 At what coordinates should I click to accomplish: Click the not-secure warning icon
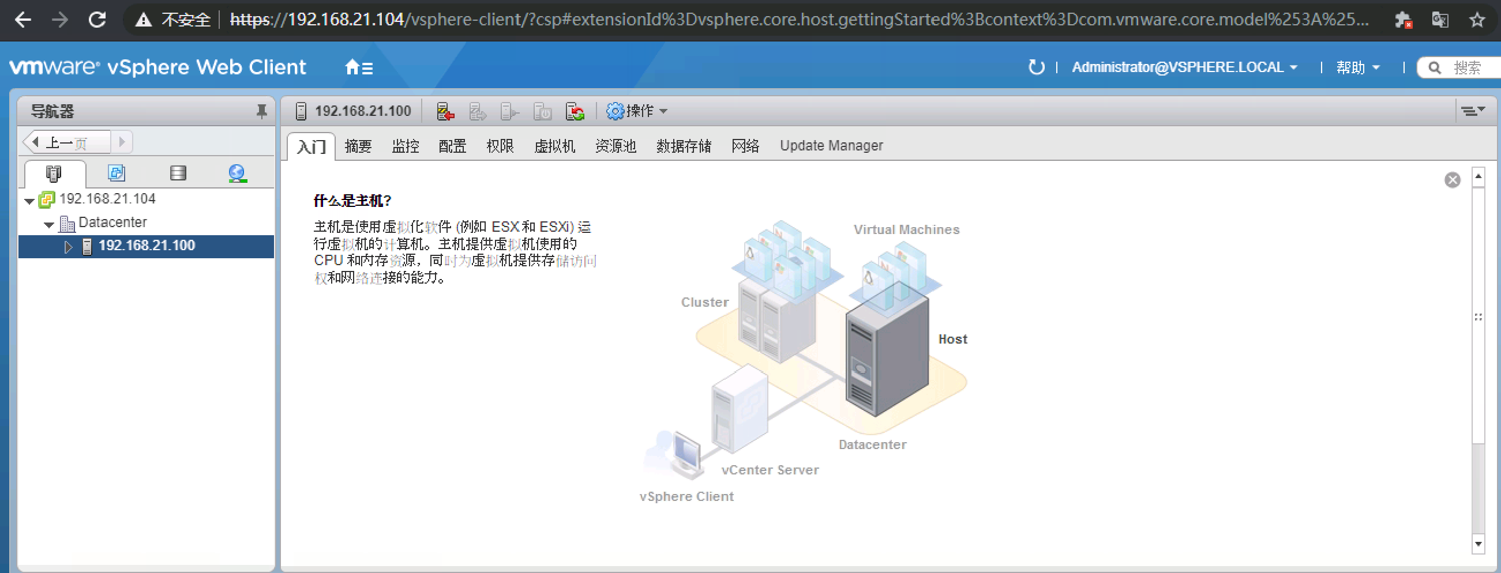(x=143, y=20)
